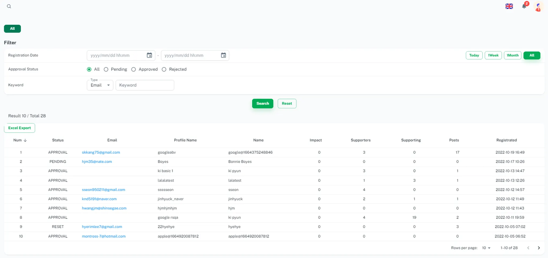Click the search magnifier icon

(x=9, y=6)
